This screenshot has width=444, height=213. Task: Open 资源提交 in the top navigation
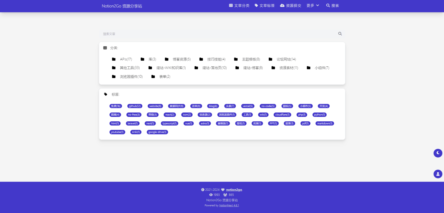[291, 6]
